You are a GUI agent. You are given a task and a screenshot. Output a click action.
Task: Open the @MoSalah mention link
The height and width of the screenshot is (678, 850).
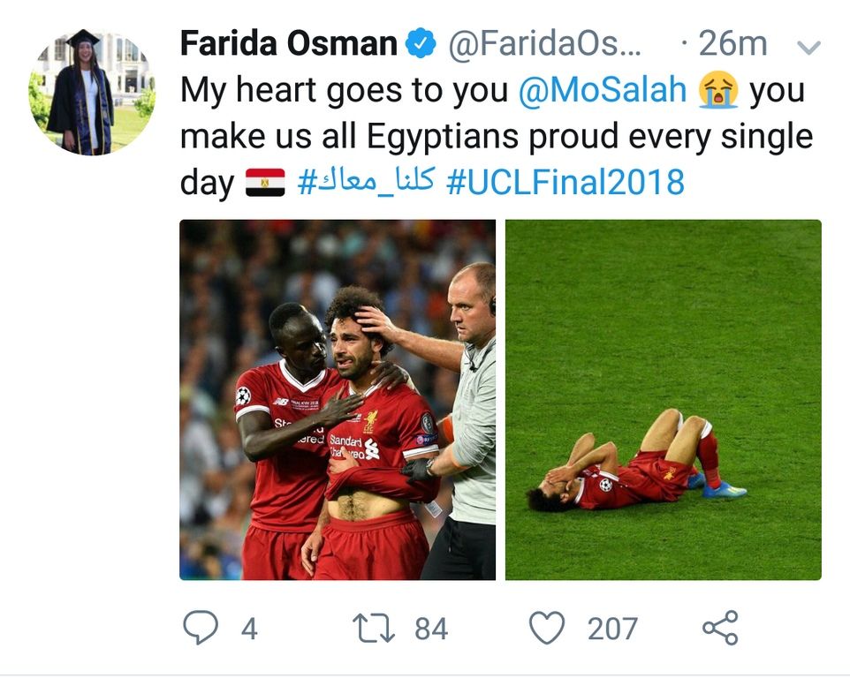[x=603, y=91]
